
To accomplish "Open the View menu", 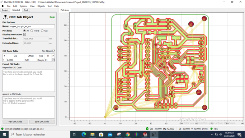I will (x=32, y=6).
